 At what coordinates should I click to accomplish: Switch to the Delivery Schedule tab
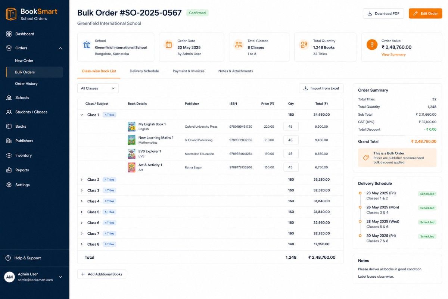[144, 71]
